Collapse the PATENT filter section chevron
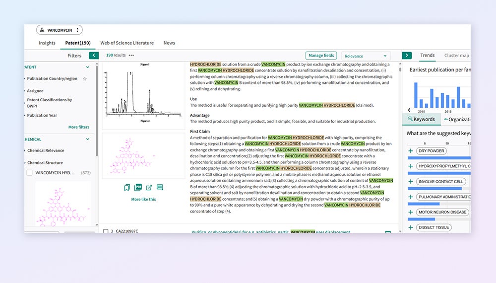Screen dimensions: 496x283 coord(88,67)
